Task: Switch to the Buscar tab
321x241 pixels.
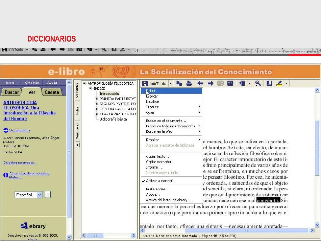Action: [12, 92]
